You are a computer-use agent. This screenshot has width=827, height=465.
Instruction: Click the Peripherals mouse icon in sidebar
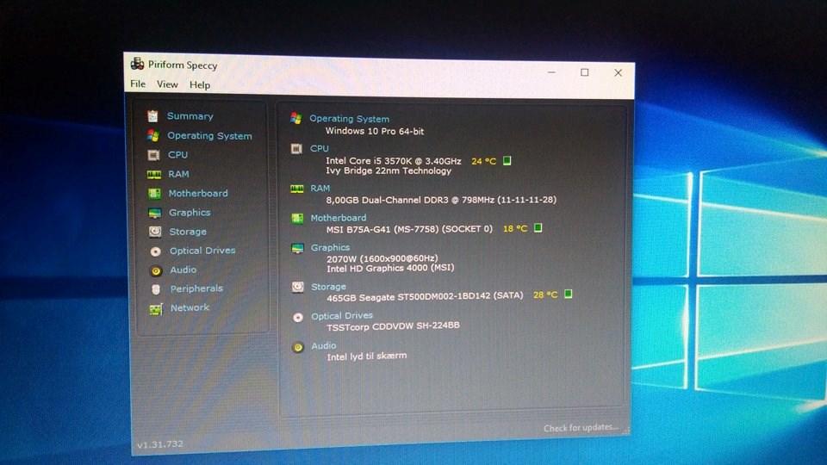coord(156,289)
